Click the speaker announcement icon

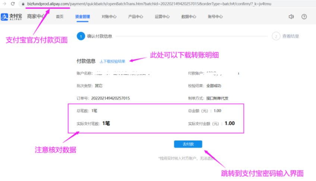click(x=291, y=17)
